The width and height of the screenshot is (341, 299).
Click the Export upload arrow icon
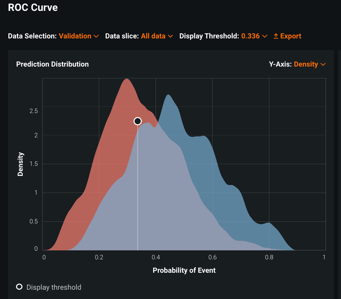(276, 36)
